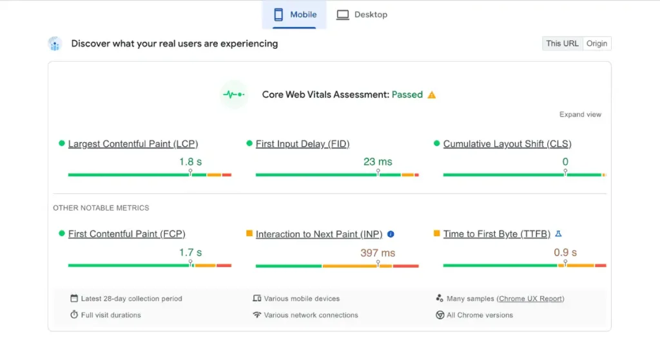Open the Chrome UX Report link

click(530, 299)
